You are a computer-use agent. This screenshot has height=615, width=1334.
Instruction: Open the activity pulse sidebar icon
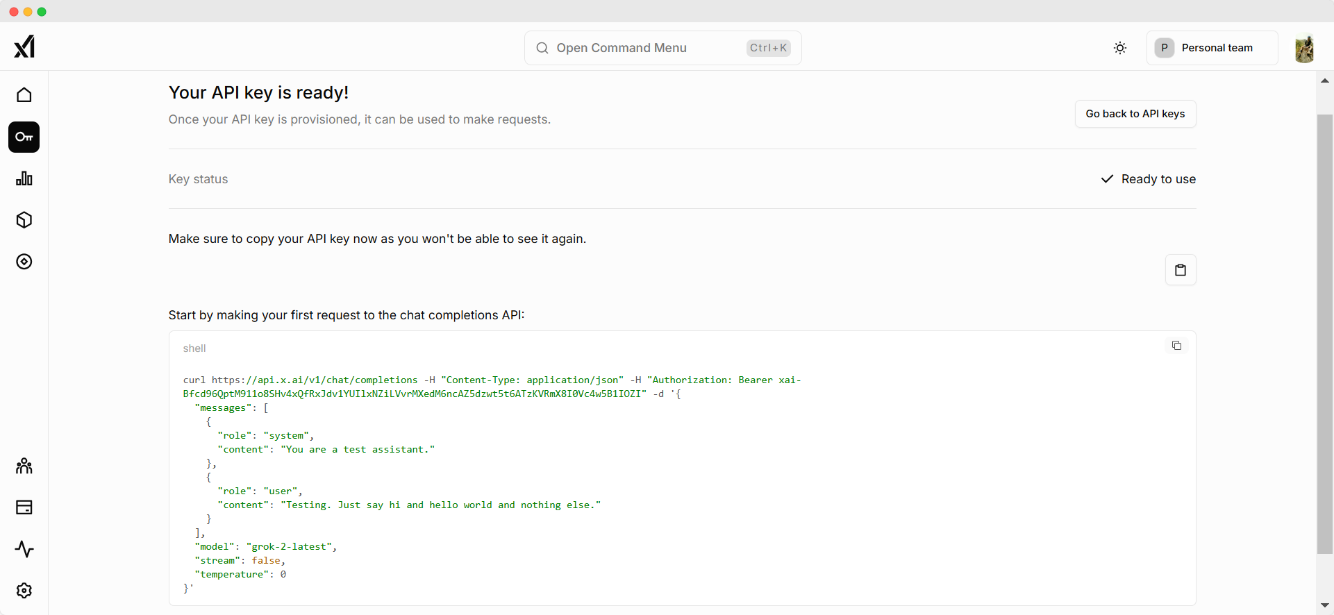click(x=24, y=549)
